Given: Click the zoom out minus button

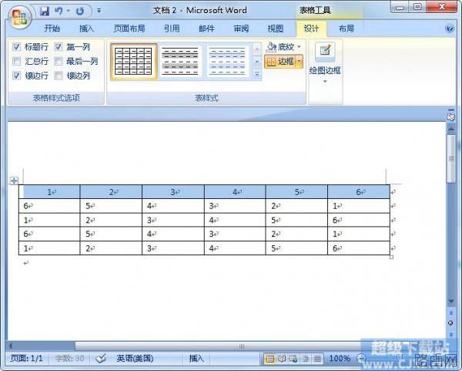Looking at the screenshot, I should pos(360,359).
